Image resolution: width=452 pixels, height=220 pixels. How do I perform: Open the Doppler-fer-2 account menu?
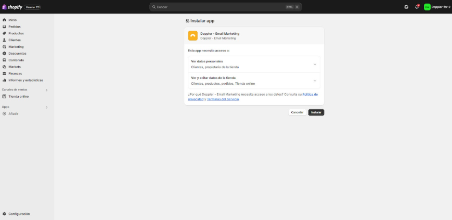[x=437, y=7]
